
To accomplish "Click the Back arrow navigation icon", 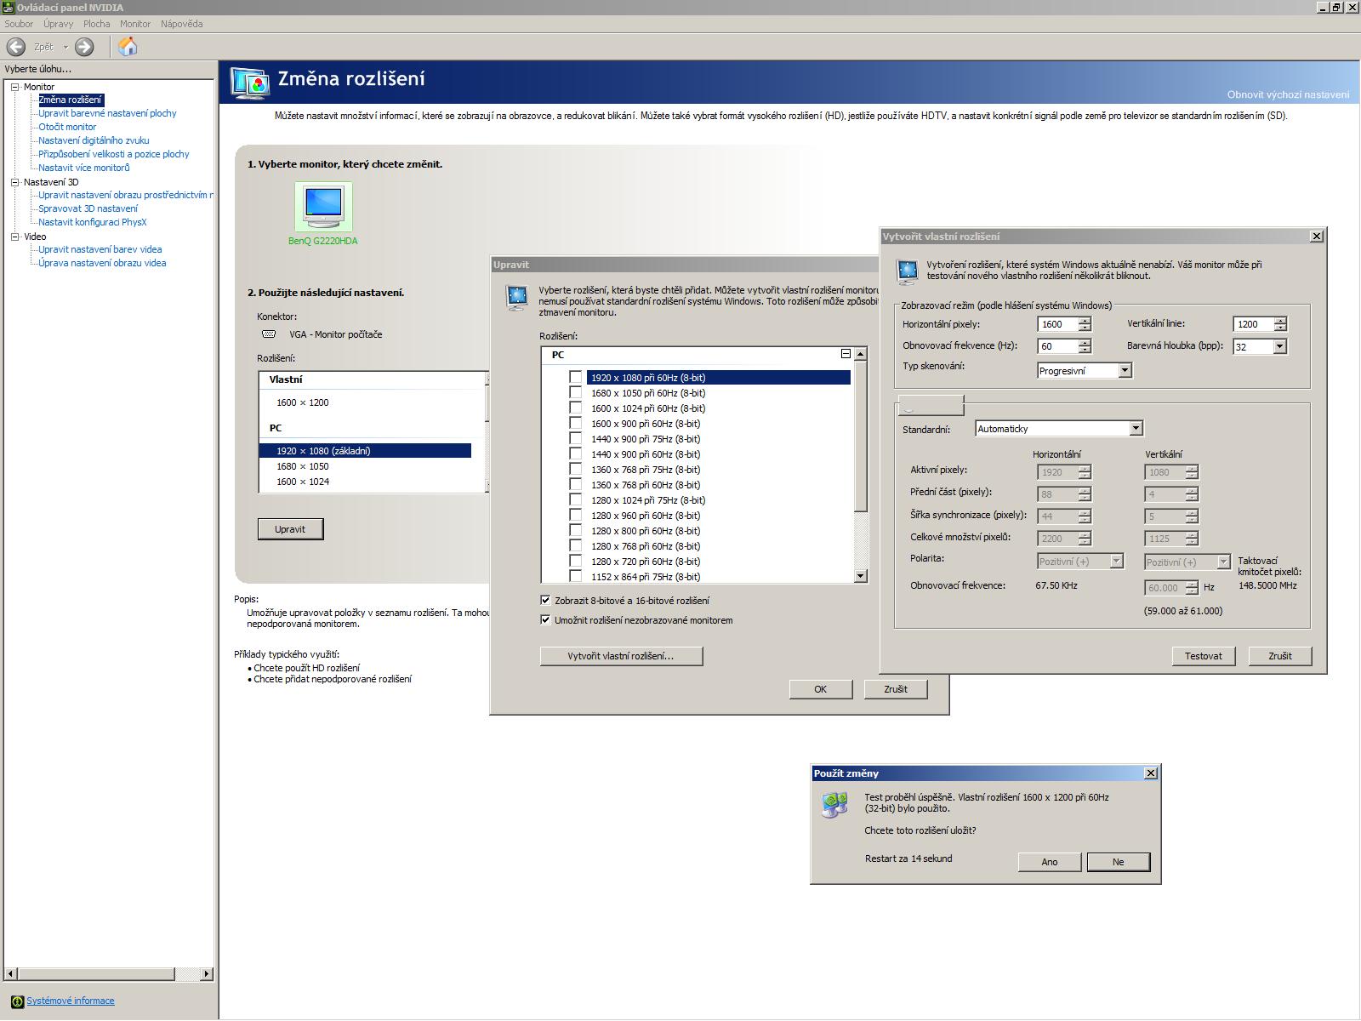I will [16, 47].
